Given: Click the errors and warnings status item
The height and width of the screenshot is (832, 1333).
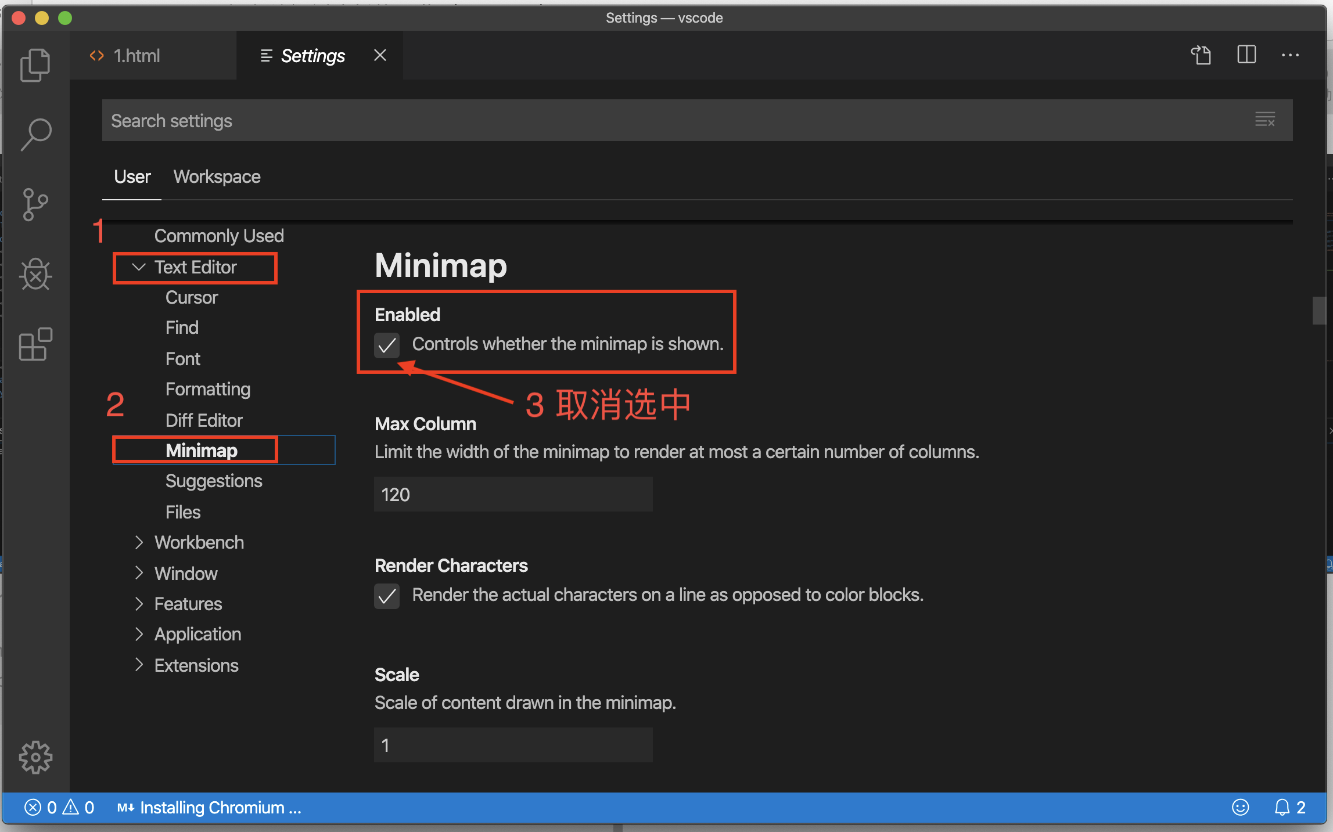Looking at the screenshot, I should tap(58, 807).
